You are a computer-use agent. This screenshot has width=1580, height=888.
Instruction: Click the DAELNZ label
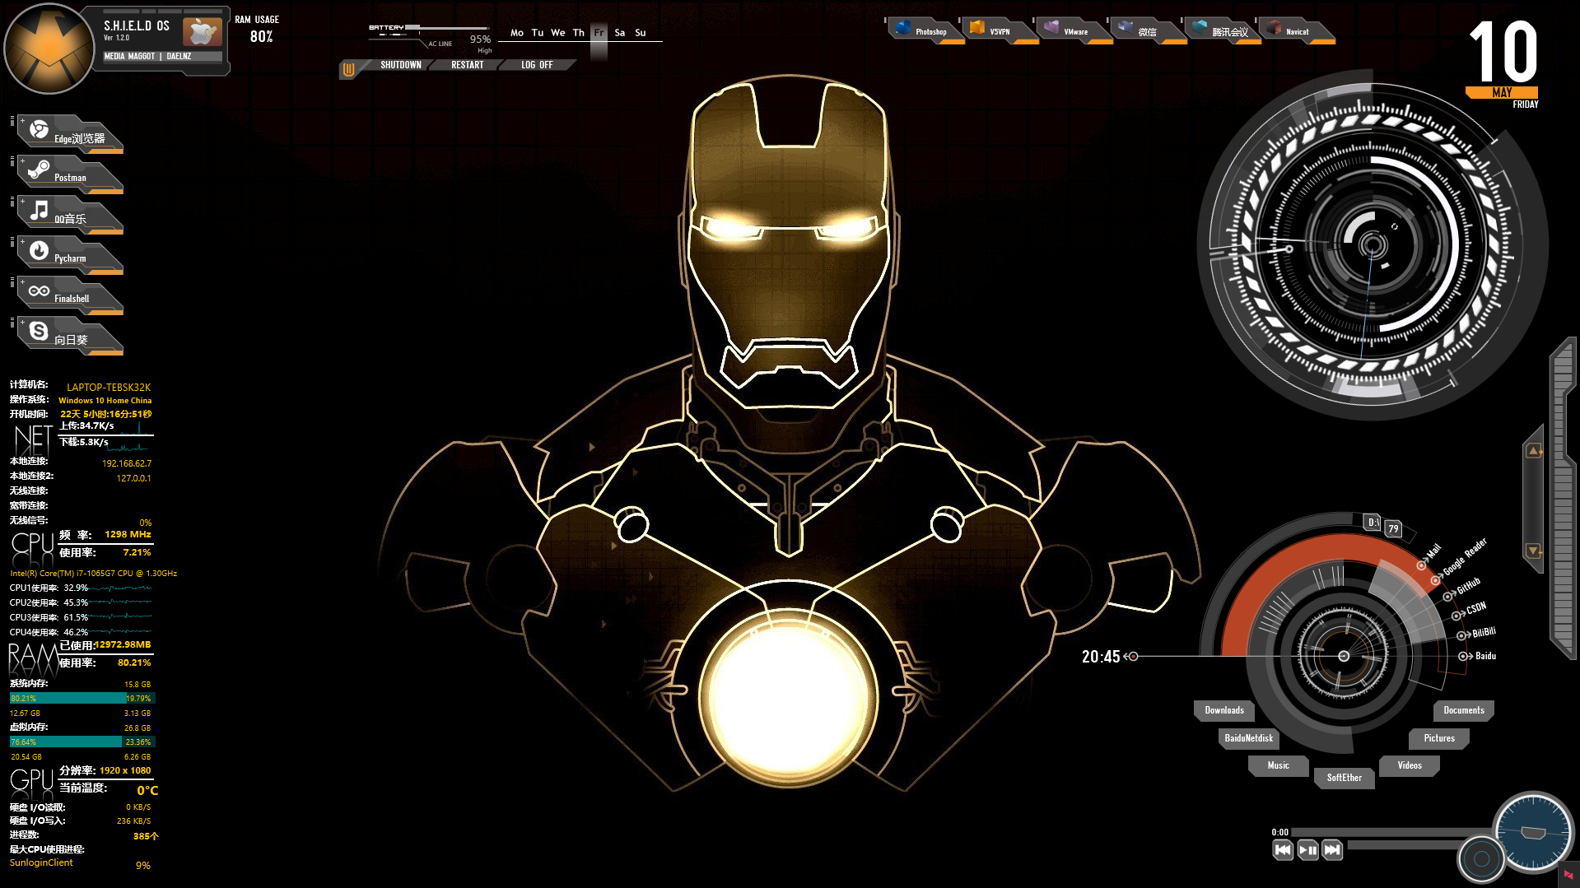point(179,57)
